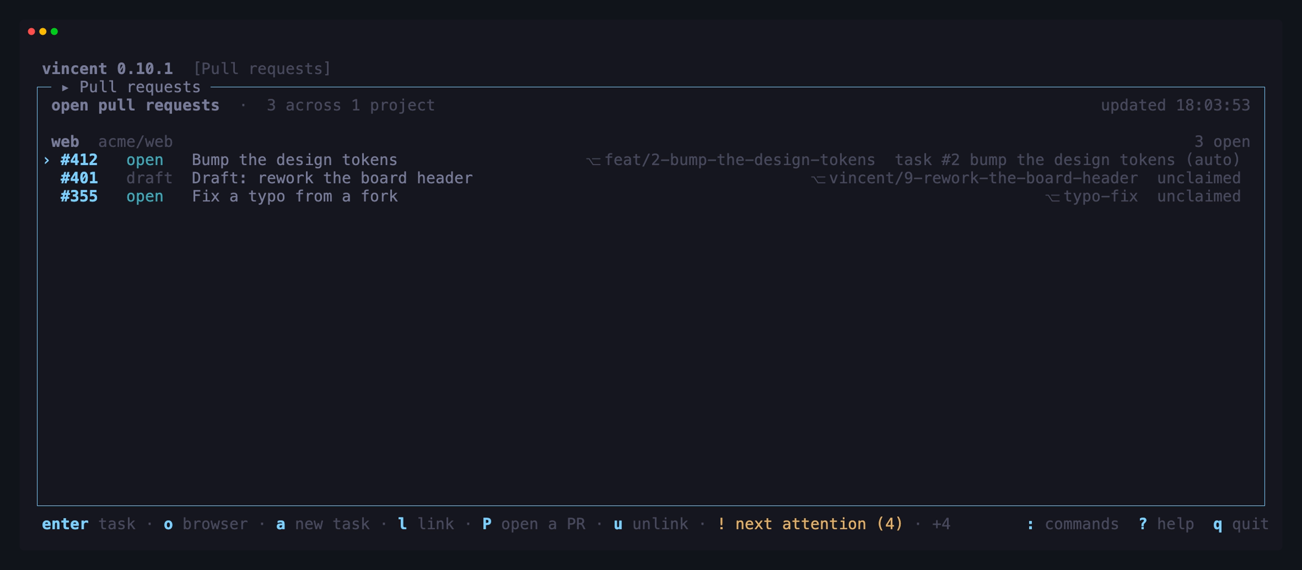Click the "updated 18:03:53" timestamp

click(x=1175, y=105)
